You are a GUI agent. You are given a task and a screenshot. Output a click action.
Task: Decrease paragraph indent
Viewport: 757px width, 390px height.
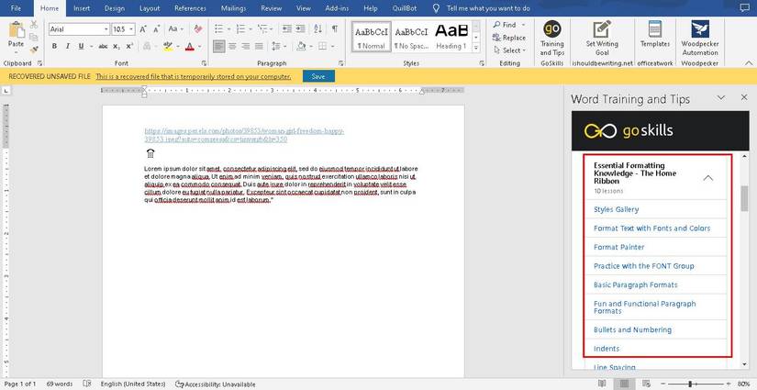click(x=287, y=29)
